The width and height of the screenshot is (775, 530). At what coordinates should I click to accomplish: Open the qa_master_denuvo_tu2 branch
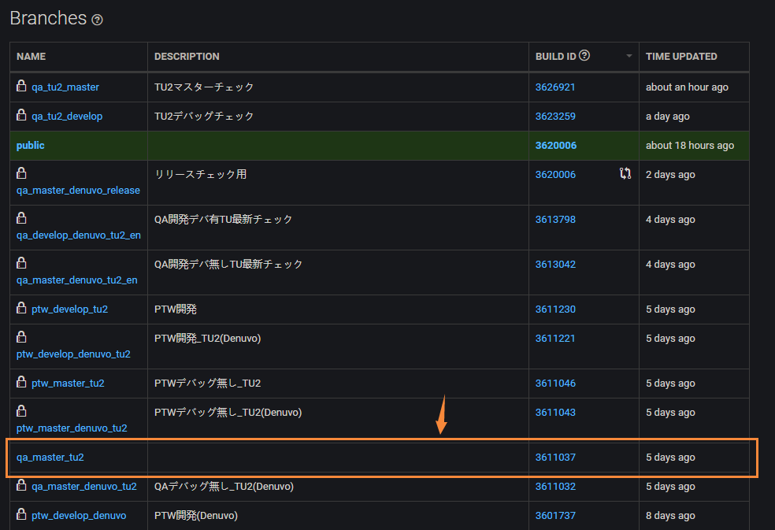[84, 487]
